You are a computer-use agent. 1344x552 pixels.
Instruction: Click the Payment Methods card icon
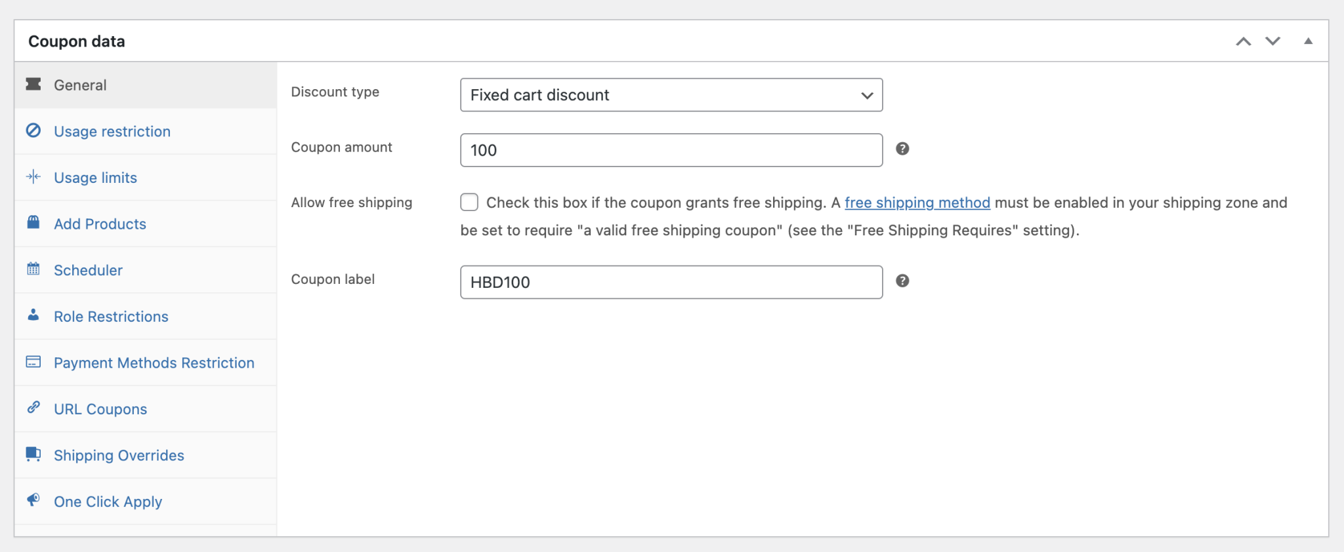[33, 362]
